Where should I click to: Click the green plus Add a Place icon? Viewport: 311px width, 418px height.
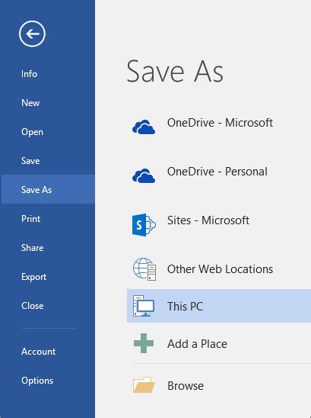click(144, 343)
